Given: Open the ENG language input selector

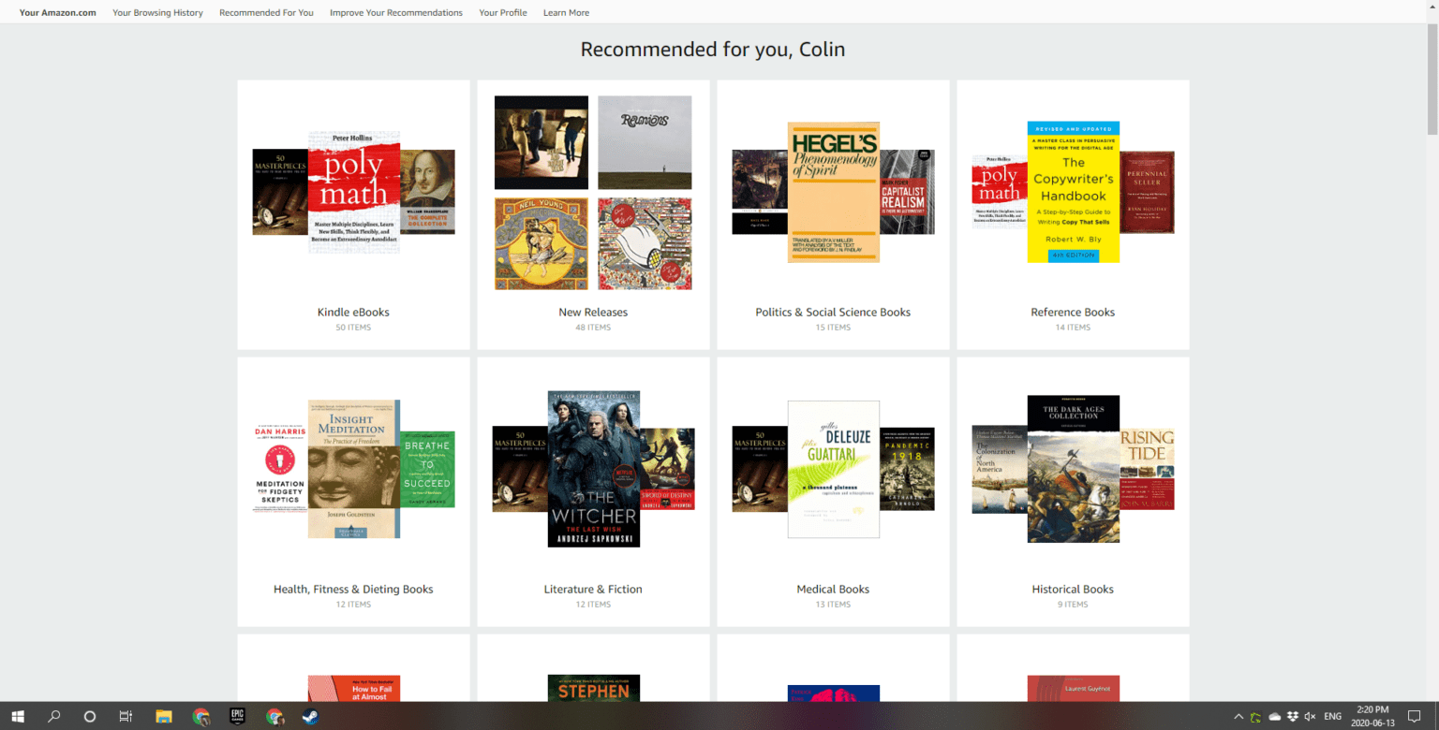Looking at the screenshot, I should point(1332,716).
